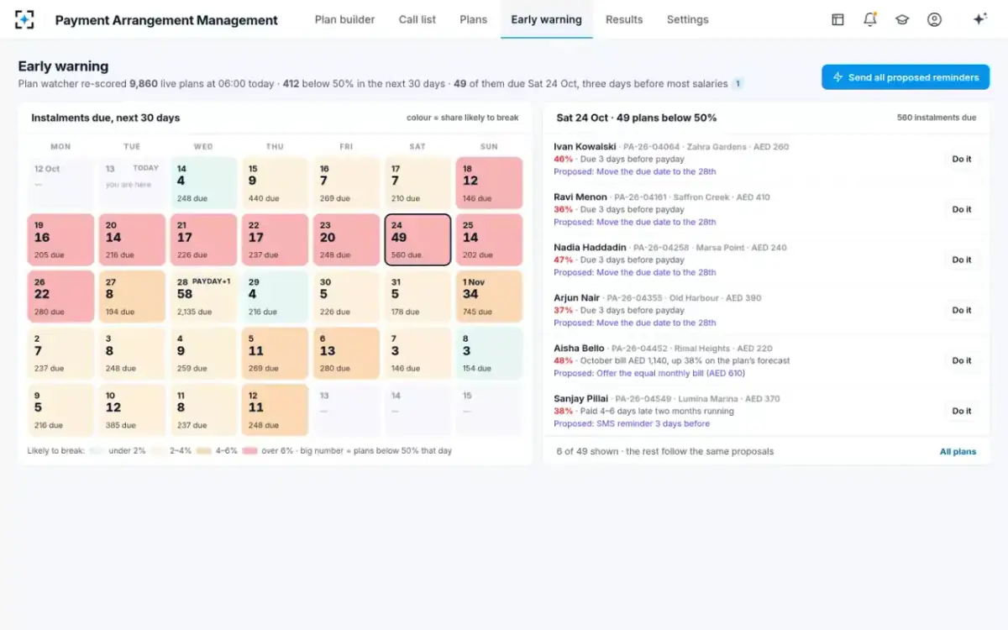Open the Settings tab
The height and width of the screenshot is (630, 1008).
[688, 19]
